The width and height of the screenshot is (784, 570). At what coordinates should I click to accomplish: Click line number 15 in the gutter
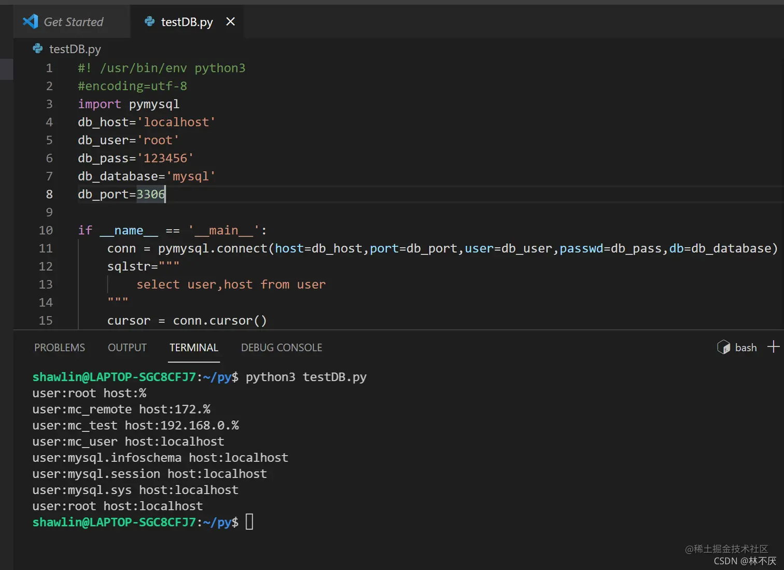click(46, 321)
